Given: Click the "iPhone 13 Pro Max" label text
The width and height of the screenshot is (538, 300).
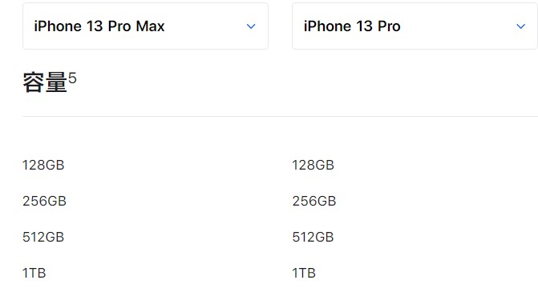Looking at the screenshot, I should click(x=99, y=26).
